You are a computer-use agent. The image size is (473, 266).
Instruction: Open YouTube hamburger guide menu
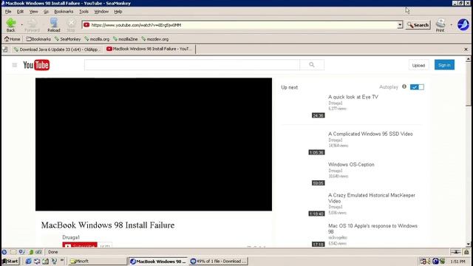(x=15, y=65)
